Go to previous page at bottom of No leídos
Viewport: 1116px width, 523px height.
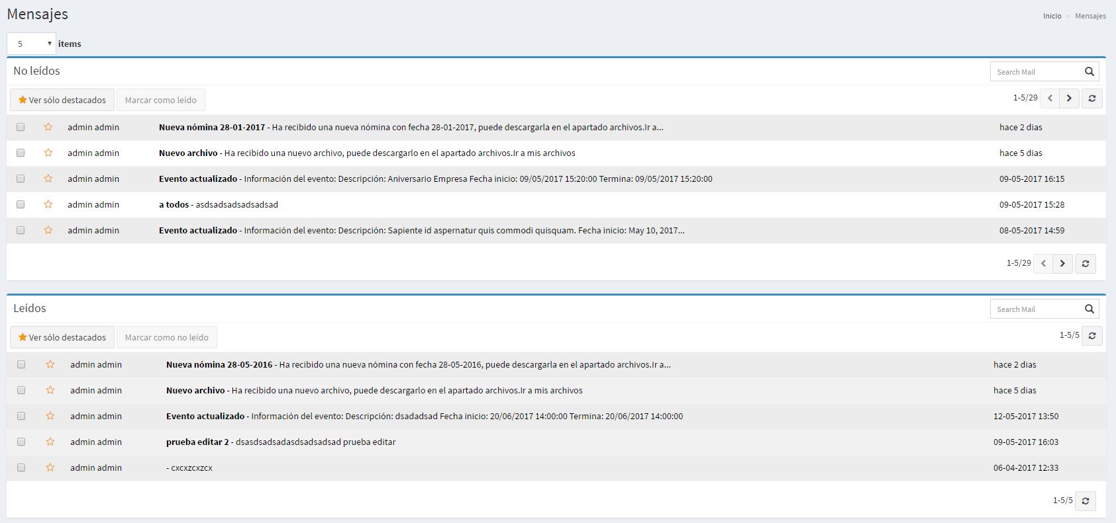click(x=1043, y=264)
